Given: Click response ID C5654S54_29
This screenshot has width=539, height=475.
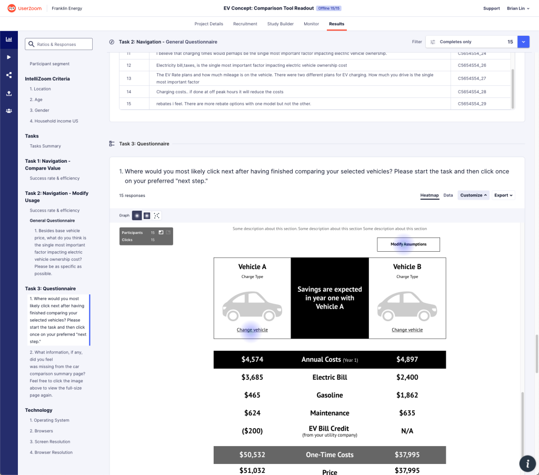Looking at the screenshot, I should pos(472,104).
